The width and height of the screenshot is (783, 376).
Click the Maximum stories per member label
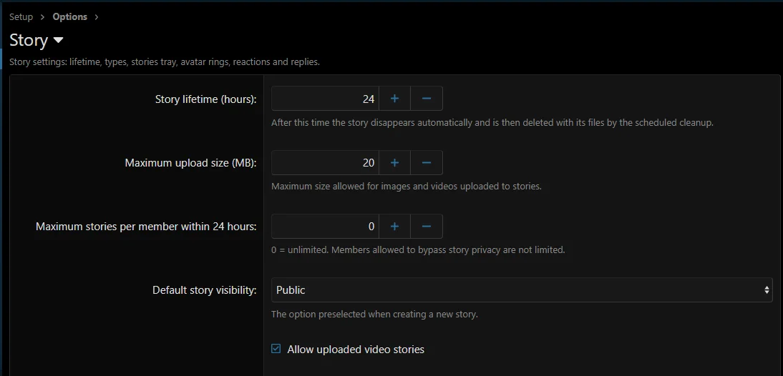point(146,227)
